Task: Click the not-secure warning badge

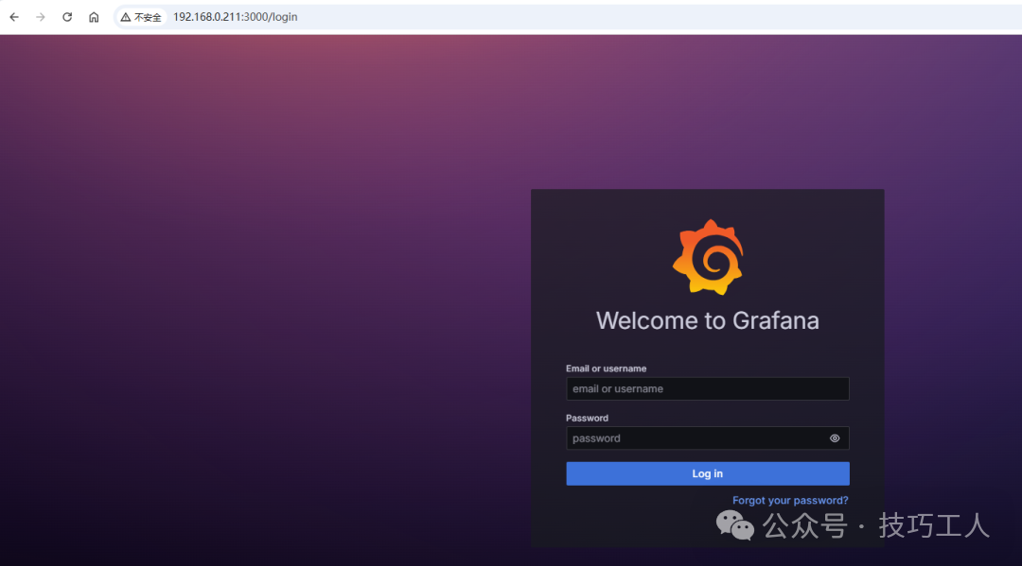Action: [x=141, y=17]
